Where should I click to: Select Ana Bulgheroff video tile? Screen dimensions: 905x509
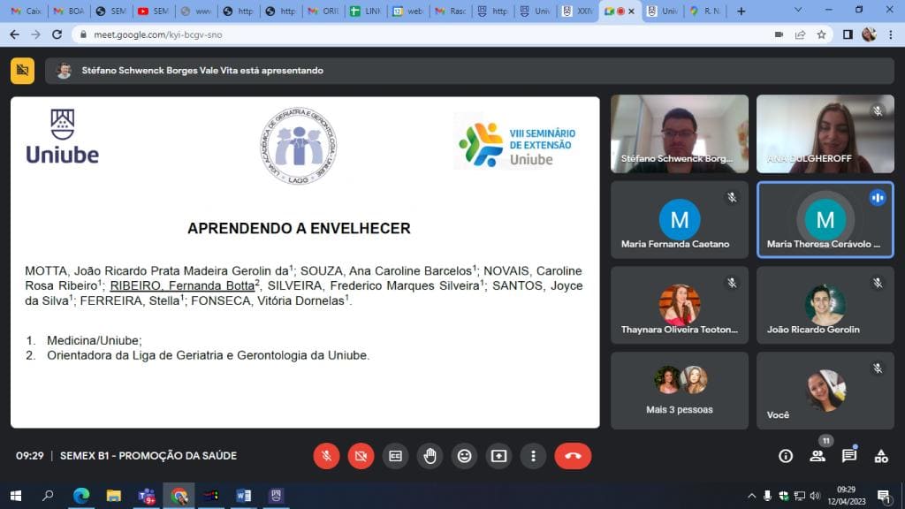click(825, 134)
